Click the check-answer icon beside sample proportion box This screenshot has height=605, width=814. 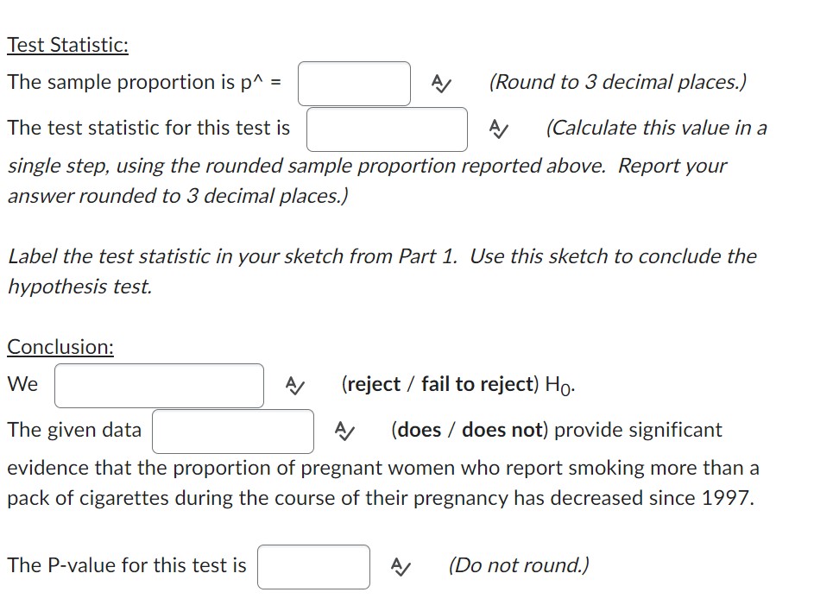[440, 85]
